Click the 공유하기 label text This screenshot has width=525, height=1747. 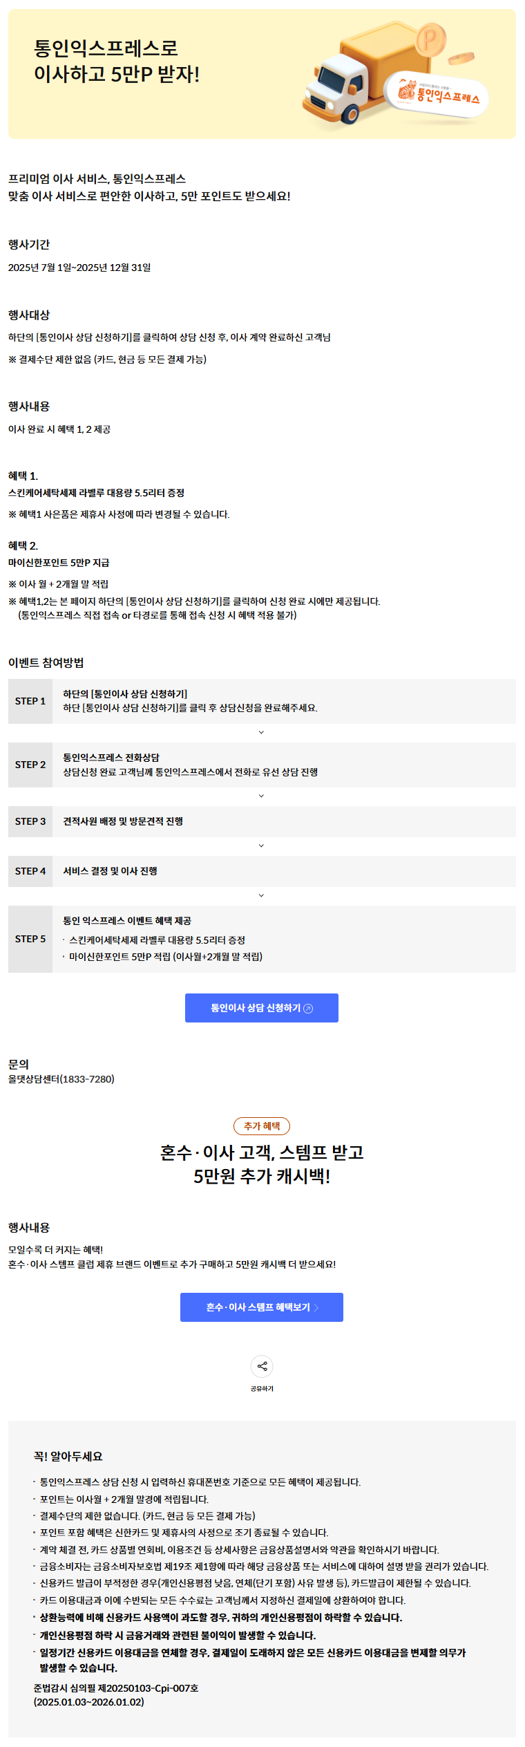point(262,1388)
